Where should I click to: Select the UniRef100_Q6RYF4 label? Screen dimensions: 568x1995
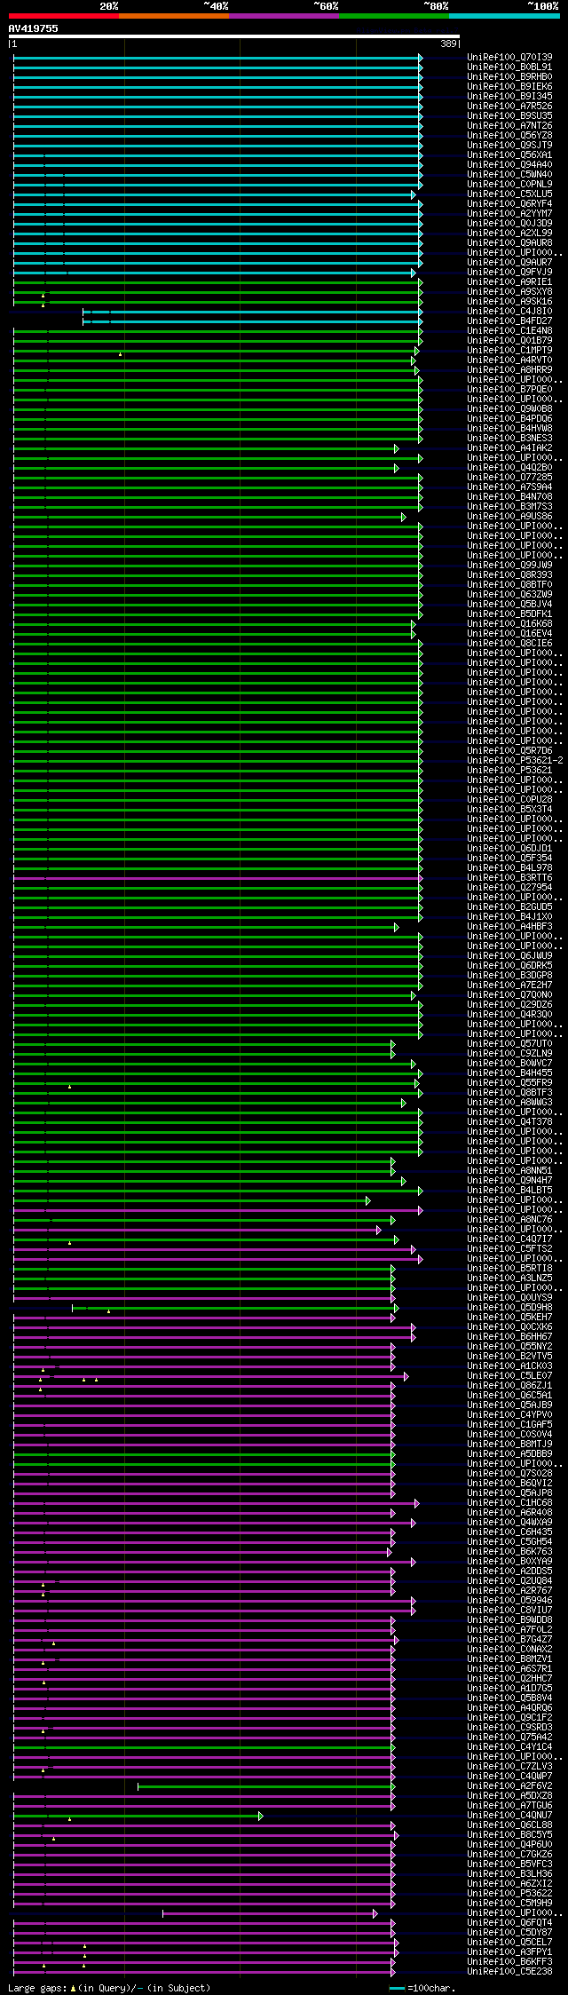click(x=509, y=203)
